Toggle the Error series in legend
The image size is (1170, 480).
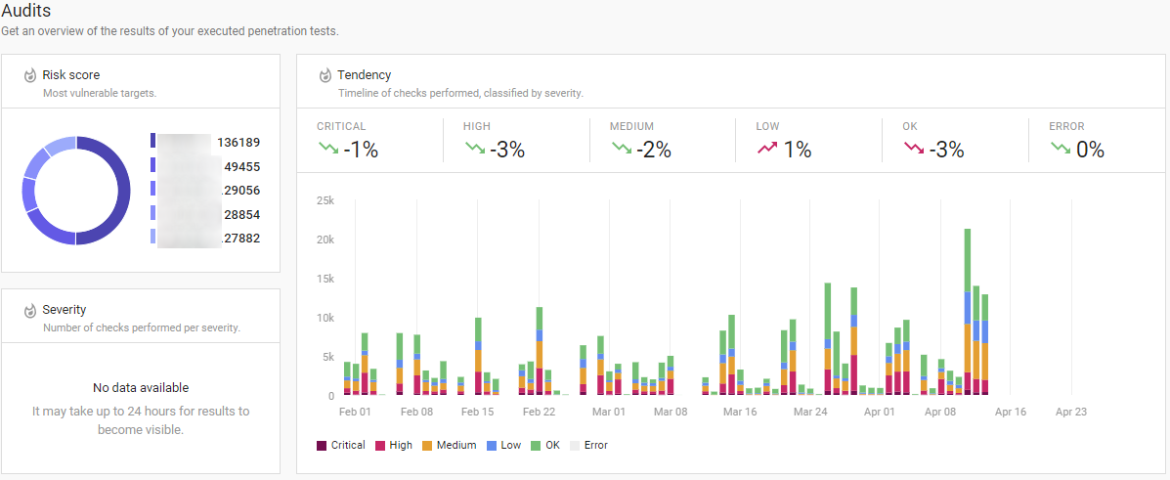(588, 446)
